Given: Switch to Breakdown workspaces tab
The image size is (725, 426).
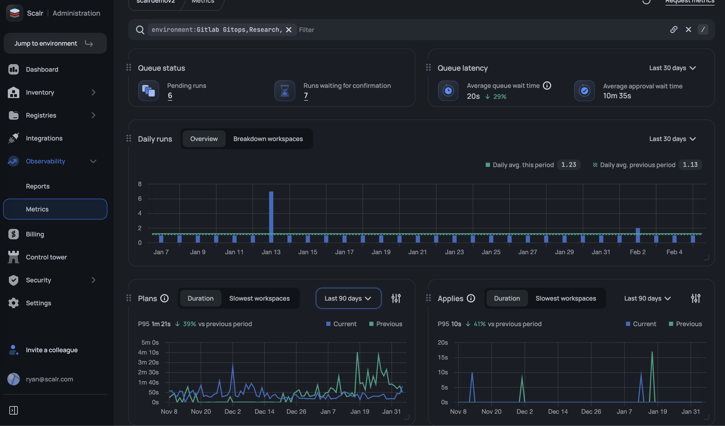Looking at the screenshot, I should point(268,139).
